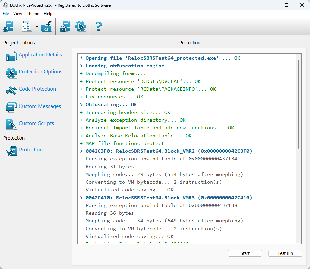Click the open project documents icon
This screenshot has width=310, height=269.
tap(26, 26)
